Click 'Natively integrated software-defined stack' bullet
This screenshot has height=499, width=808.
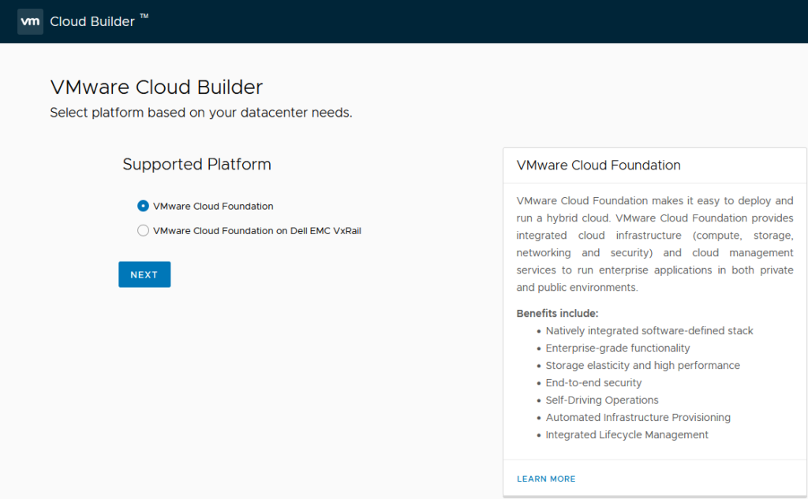pyautogui.click(x=649, y=330)
